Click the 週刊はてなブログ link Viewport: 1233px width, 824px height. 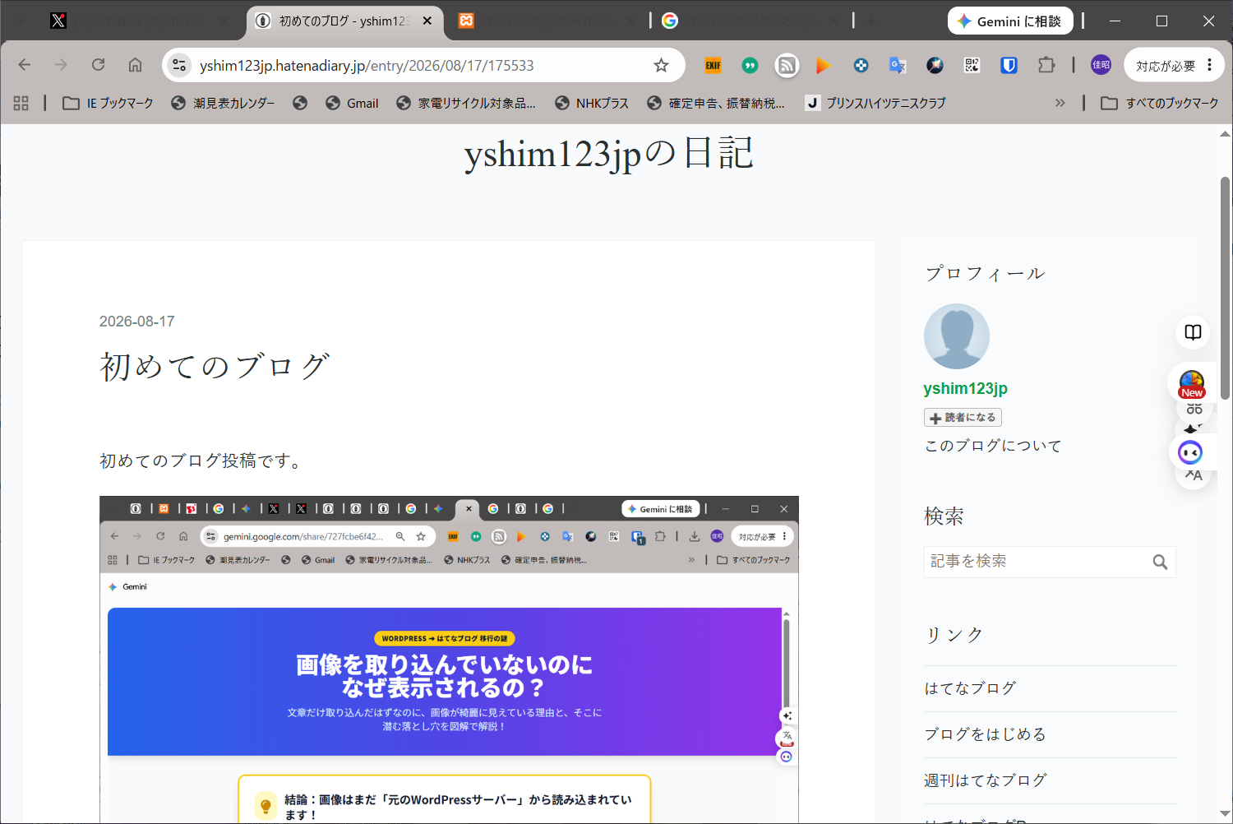pyautogui.click(x=986, y=780)
